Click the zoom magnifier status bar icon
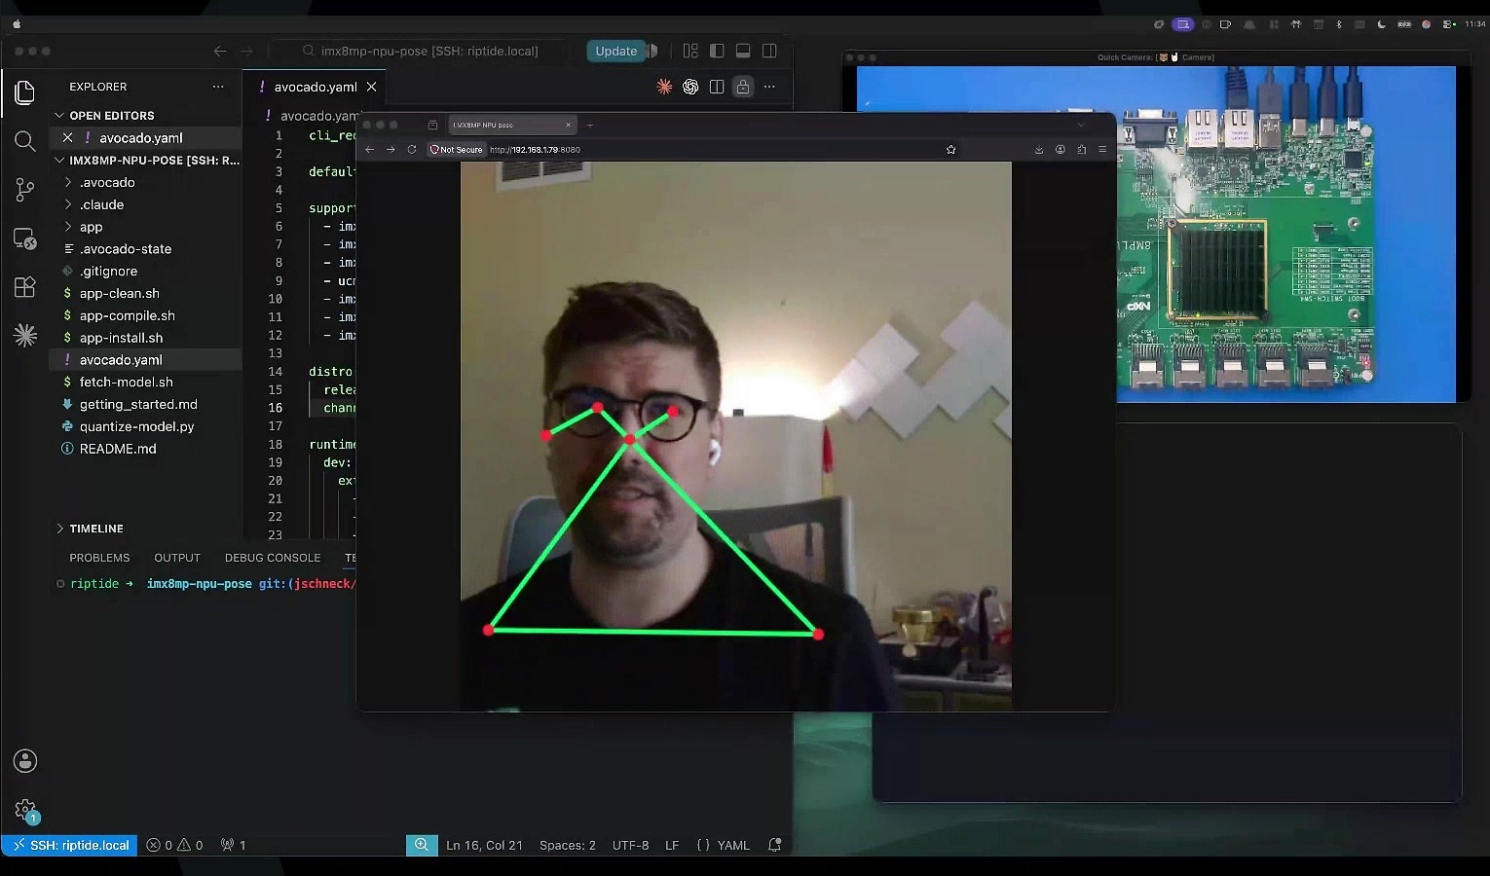 [x=422, y=845]
